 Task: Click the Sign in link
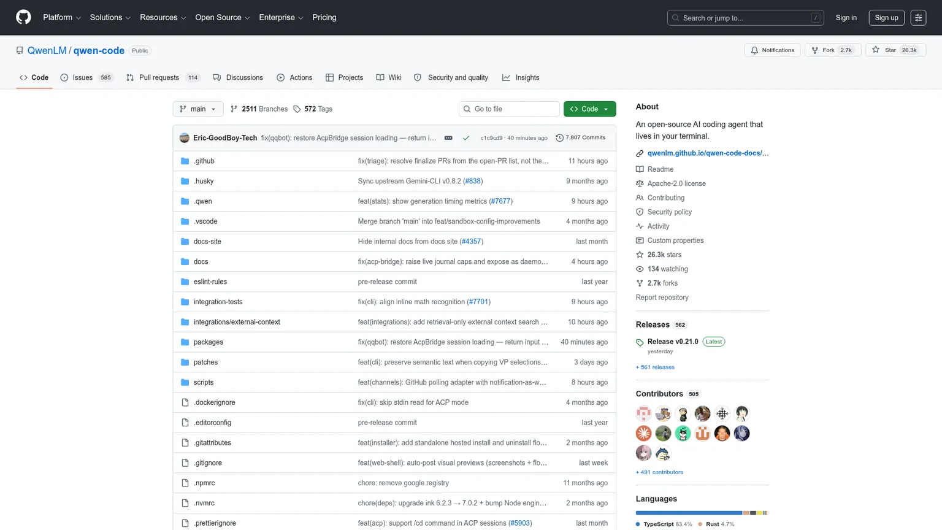(x=846, y=18)
